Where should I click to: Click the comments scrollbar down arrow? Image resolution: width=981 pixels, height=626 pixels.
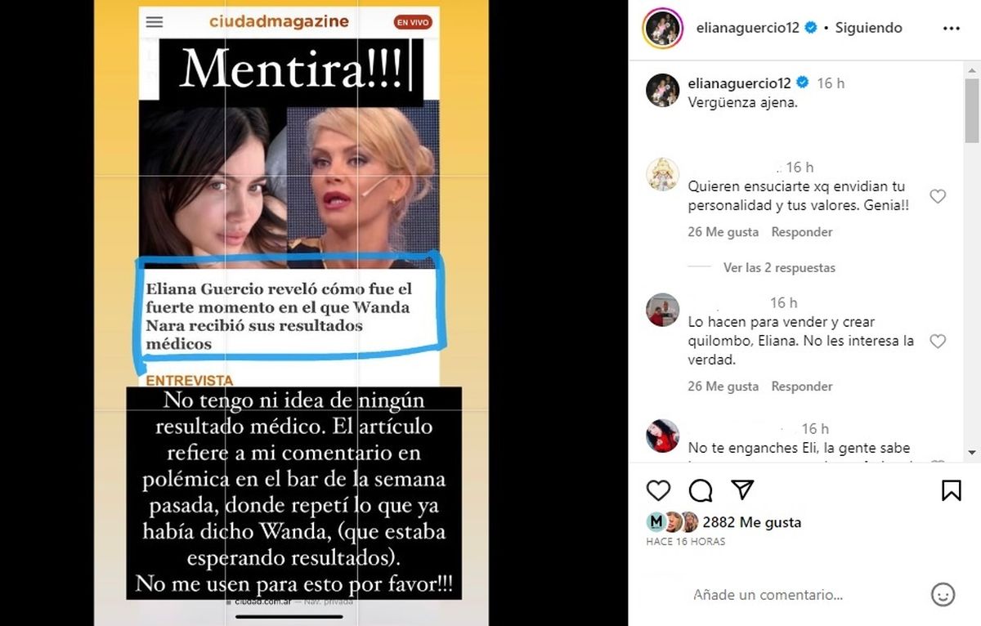(971, 452)
